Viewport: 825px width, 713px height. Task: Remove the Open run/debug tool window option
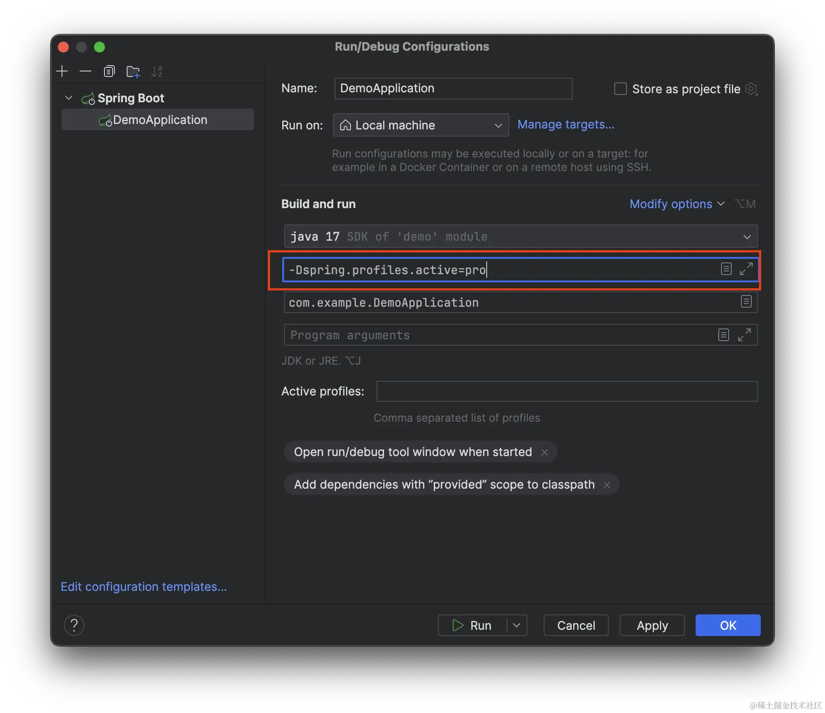pyautogui.click(x=545, y=452)
